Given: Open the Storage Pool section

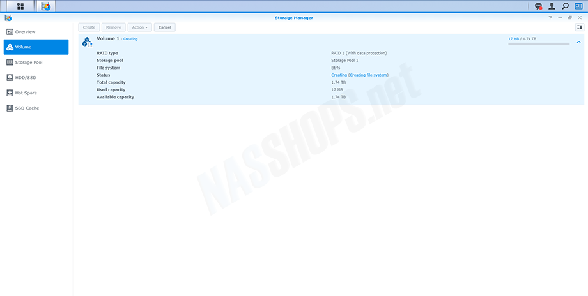Looking at the screenshot, I should point(36,63).
